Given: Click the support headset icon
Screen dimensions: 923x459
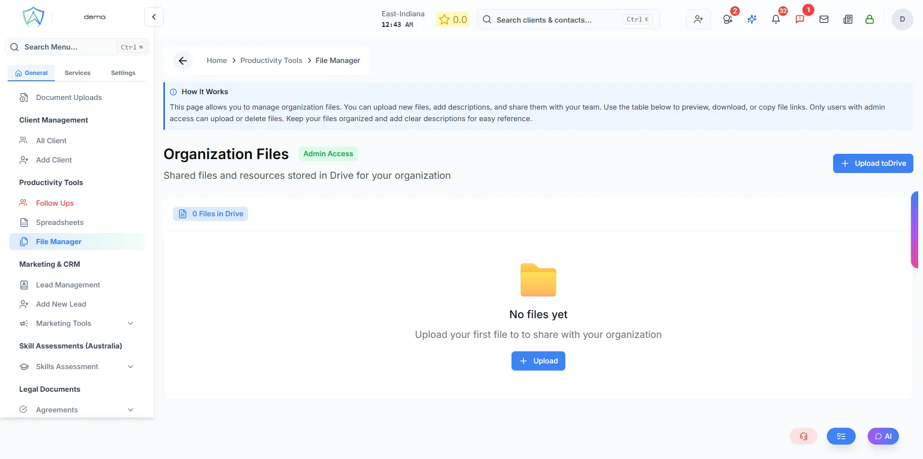Looking at the screenshot, I should click(803, 436).
